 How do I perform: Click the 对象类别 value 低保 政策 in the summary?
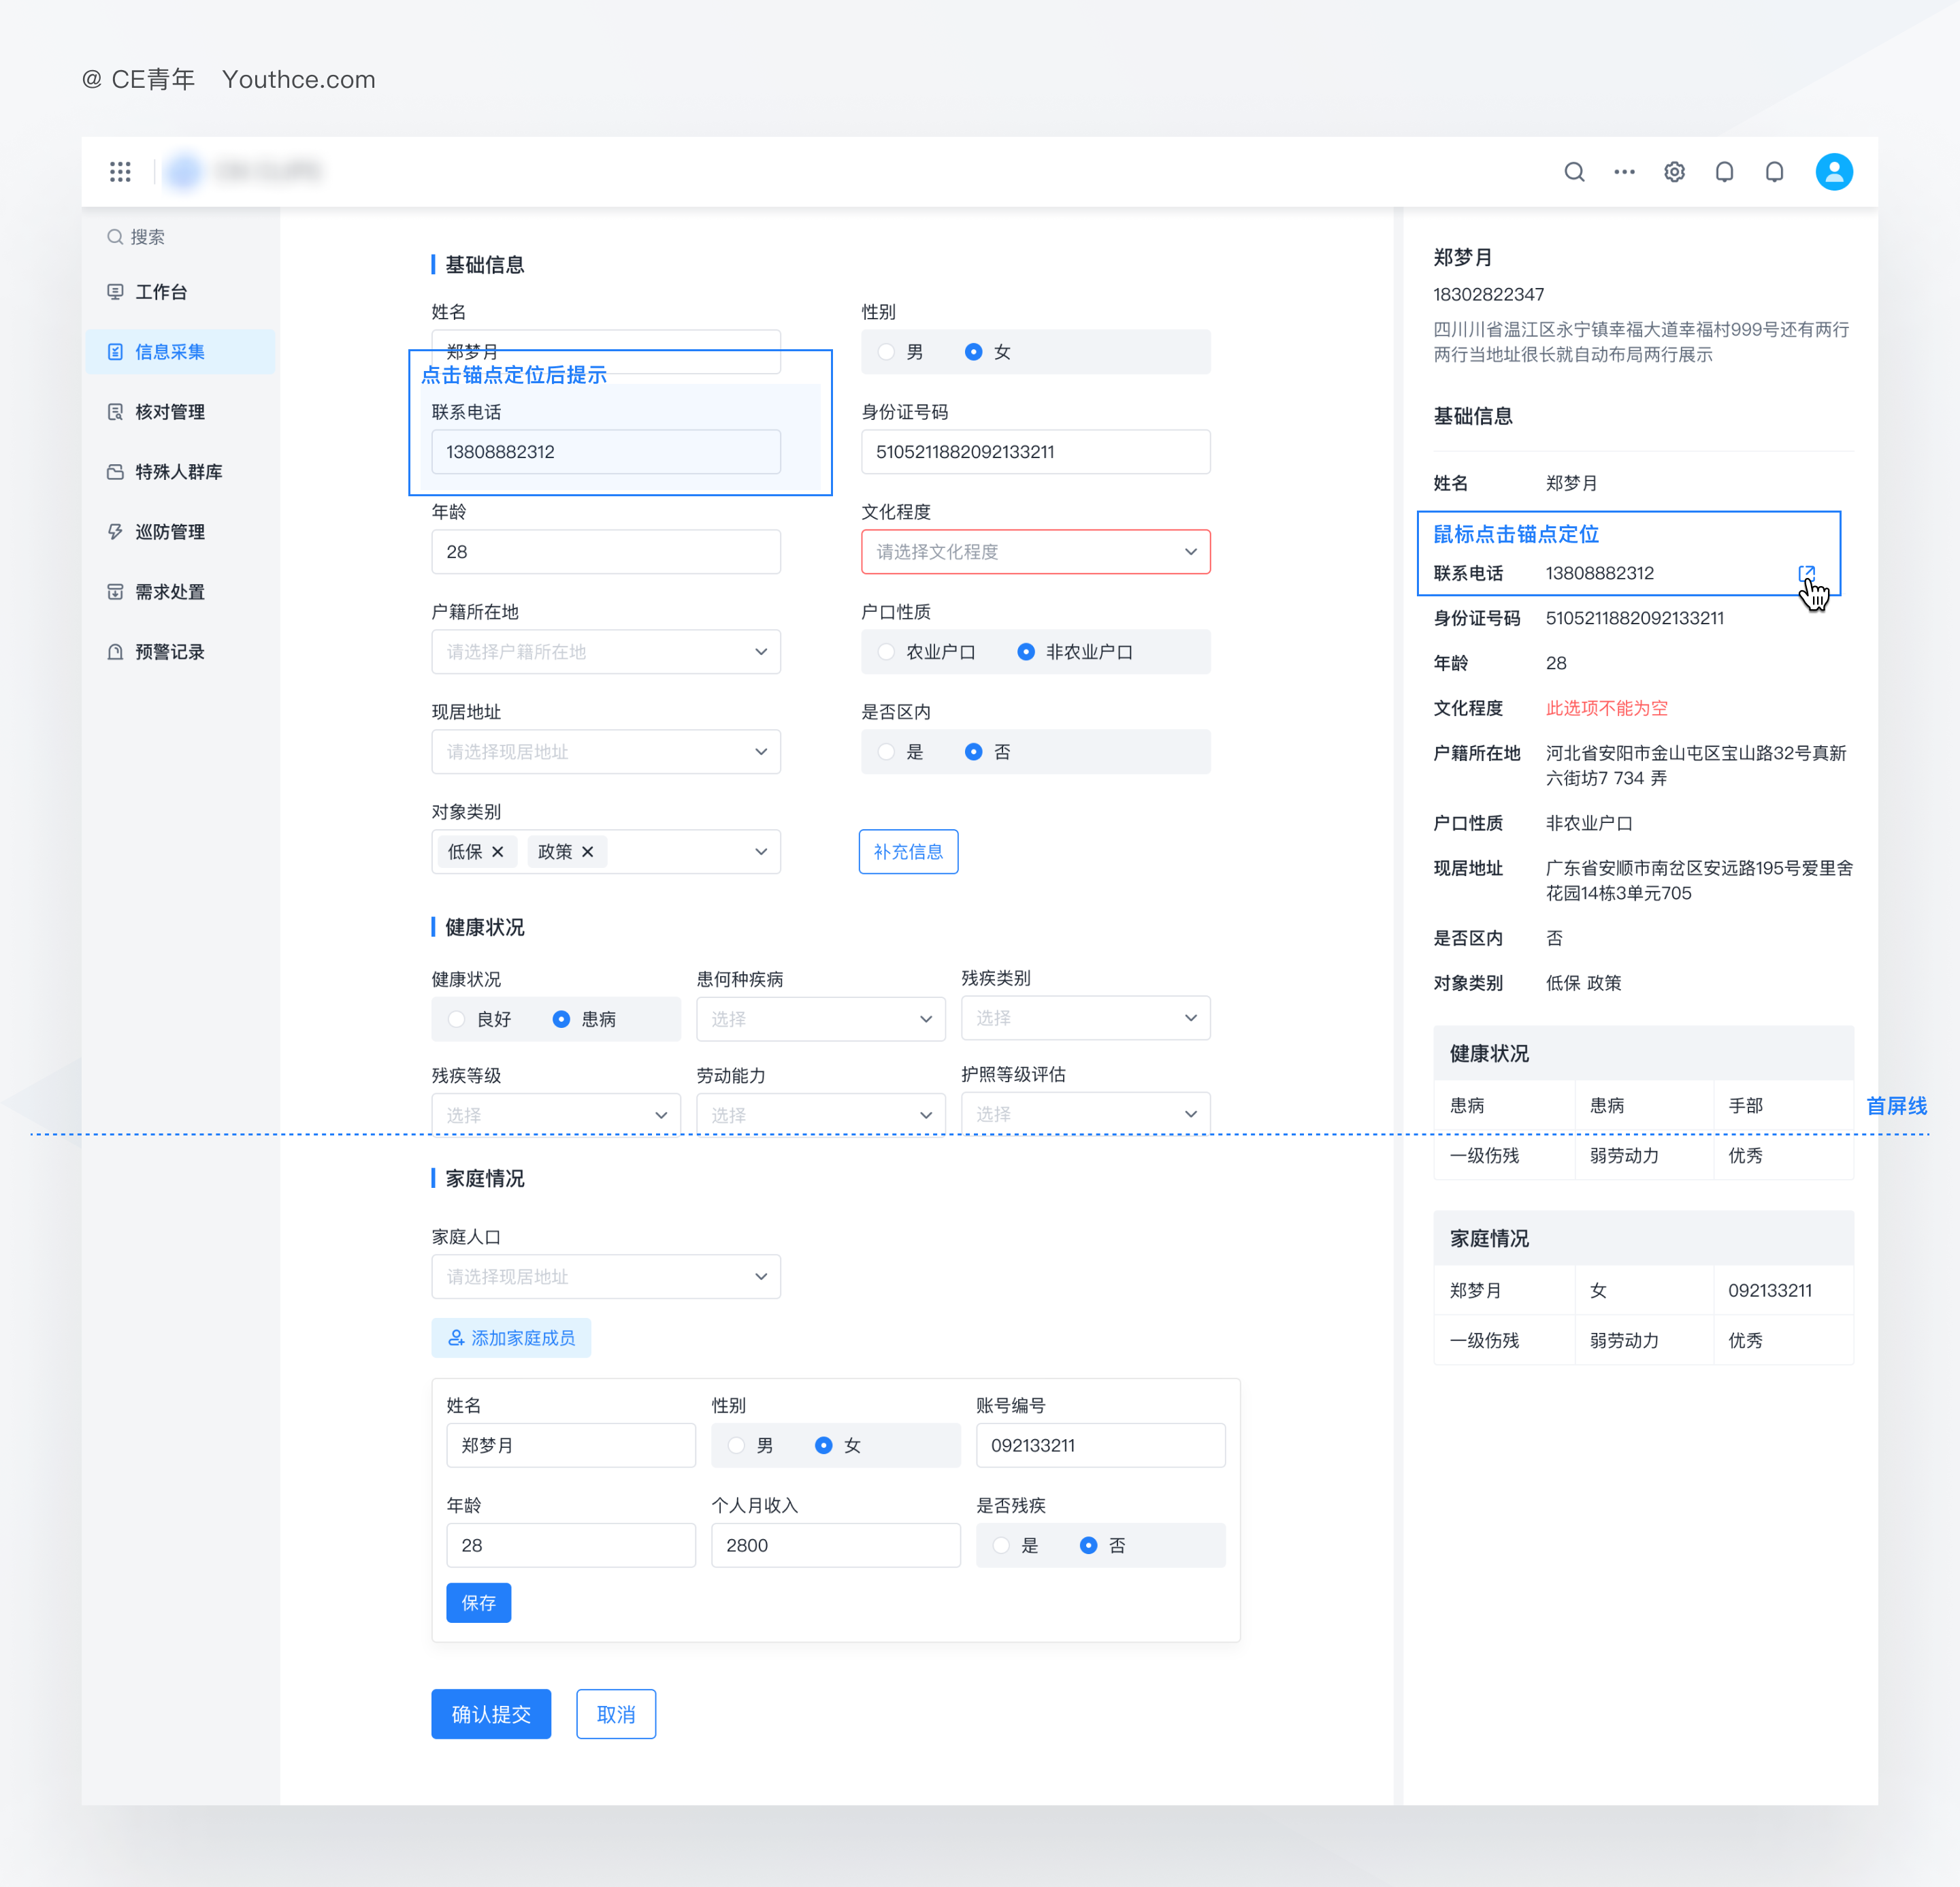click(x=1583, y=983)
